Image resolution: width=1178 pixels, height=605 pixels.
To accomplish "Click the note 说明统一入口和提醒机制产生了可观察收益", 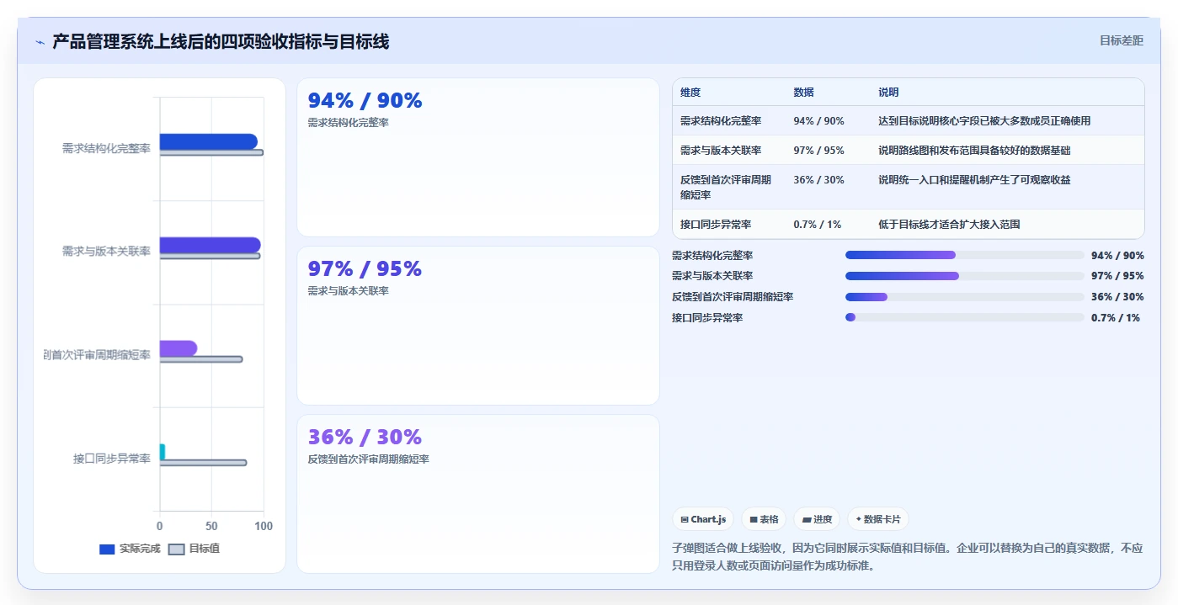I will [x=974, y=180].
